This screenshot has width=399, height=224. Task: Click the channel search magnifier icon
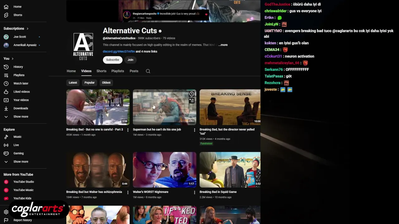(x=148, y=71)
